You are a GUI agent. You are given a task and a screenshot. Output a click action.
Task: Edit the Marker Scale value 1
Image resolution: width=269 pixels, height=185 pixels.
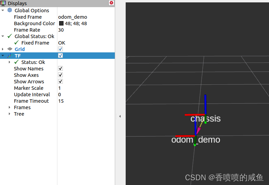[59, 88]
